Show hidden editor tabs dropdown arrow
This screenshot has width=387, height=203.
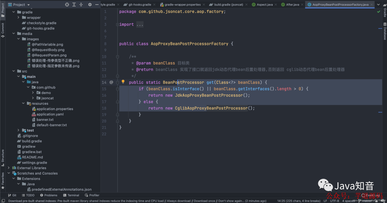[x=378, y=4]
